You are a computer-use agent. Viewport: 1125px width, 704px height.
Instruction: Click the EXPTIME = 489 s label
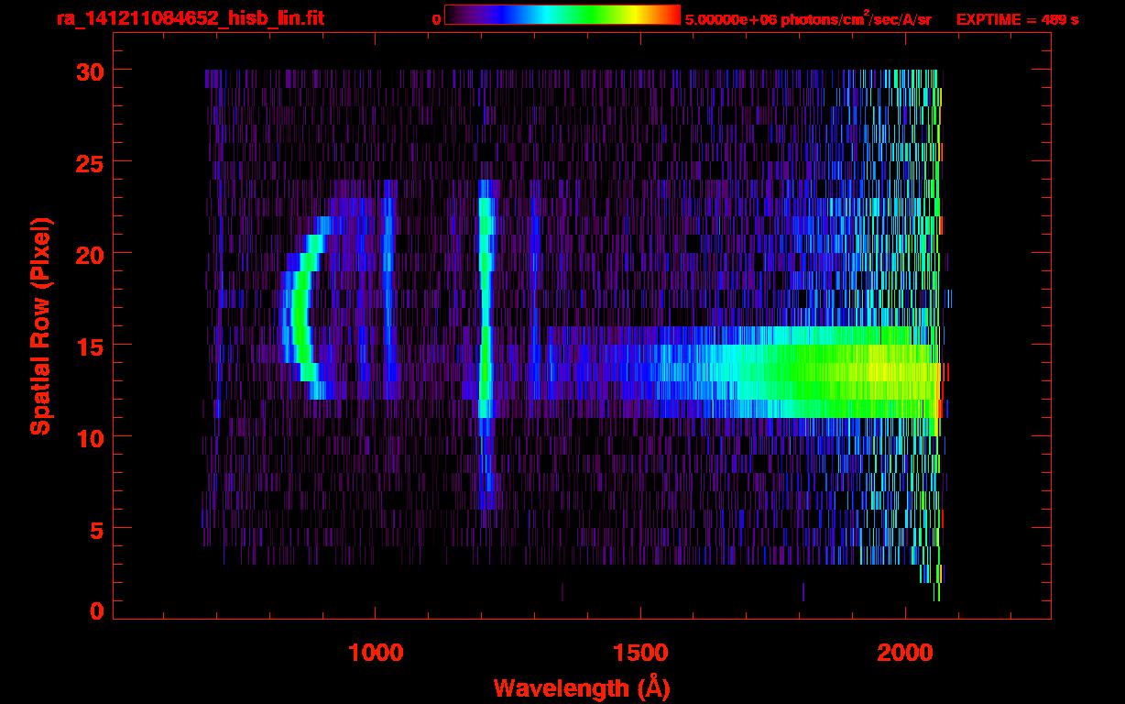point(1017,19)
